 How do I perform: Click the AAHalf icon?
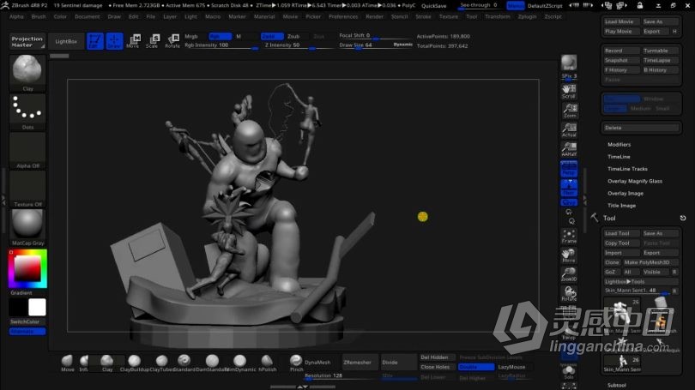point(569,149)
